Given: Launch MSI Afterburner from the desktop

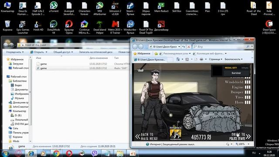Looking at the screenshot, I should pos(100,9).
